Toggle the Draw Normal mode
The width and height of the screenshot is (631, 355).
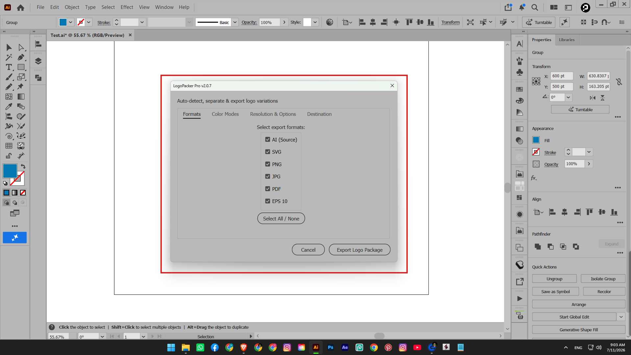pos(7,202)
